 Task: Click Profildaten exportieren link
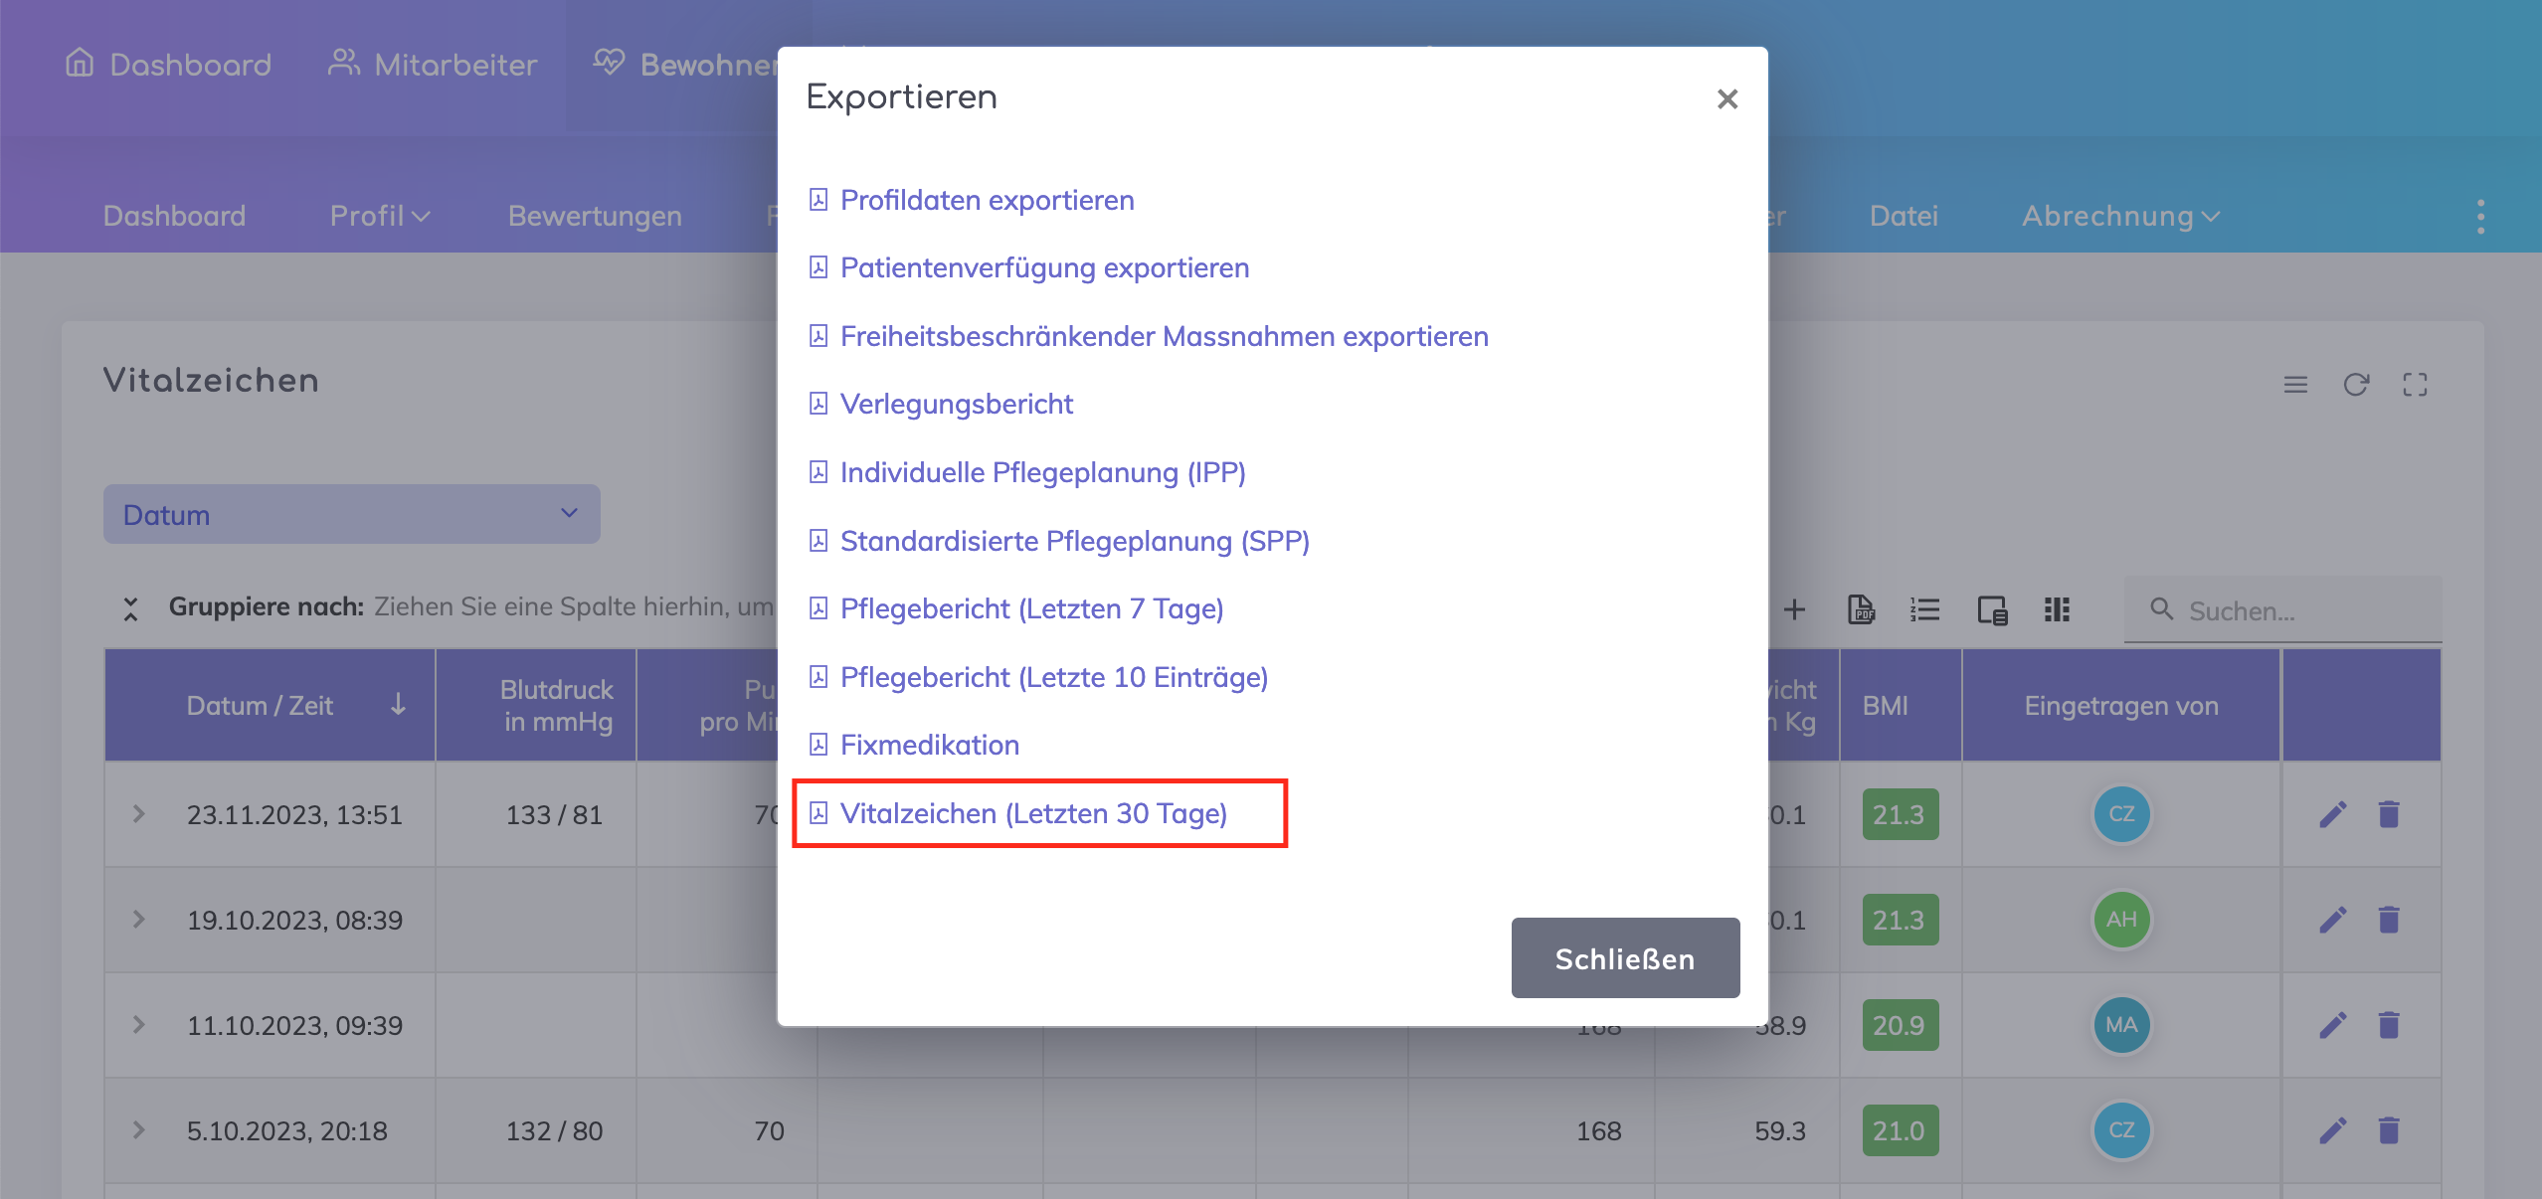click(x=986, y=200)
